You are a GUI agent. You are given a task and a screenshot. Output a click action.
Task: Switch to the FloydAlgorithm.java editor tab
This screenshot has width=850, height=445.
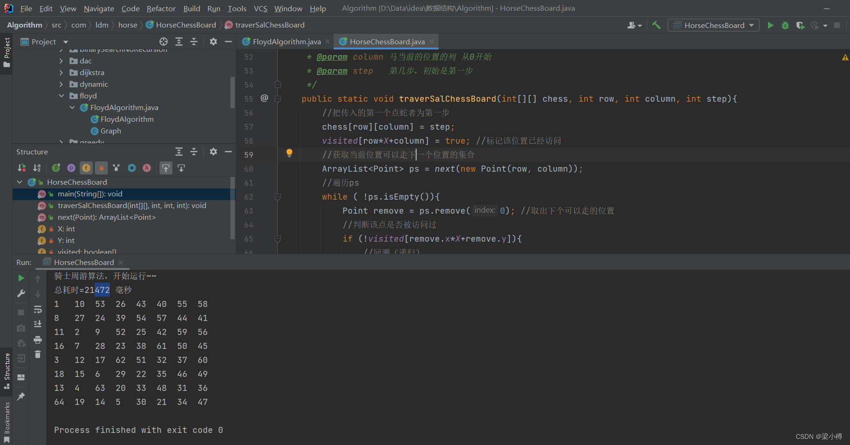point(286,42)
